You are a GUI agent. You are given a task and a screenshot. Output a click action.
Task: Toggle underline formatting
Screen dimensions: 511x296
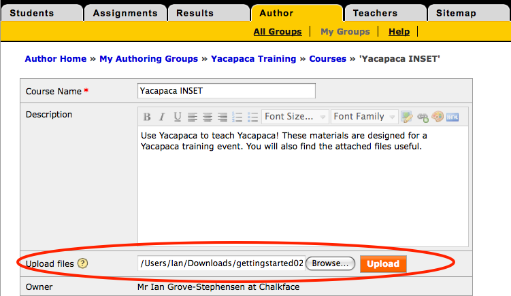[x=177, y=117]
